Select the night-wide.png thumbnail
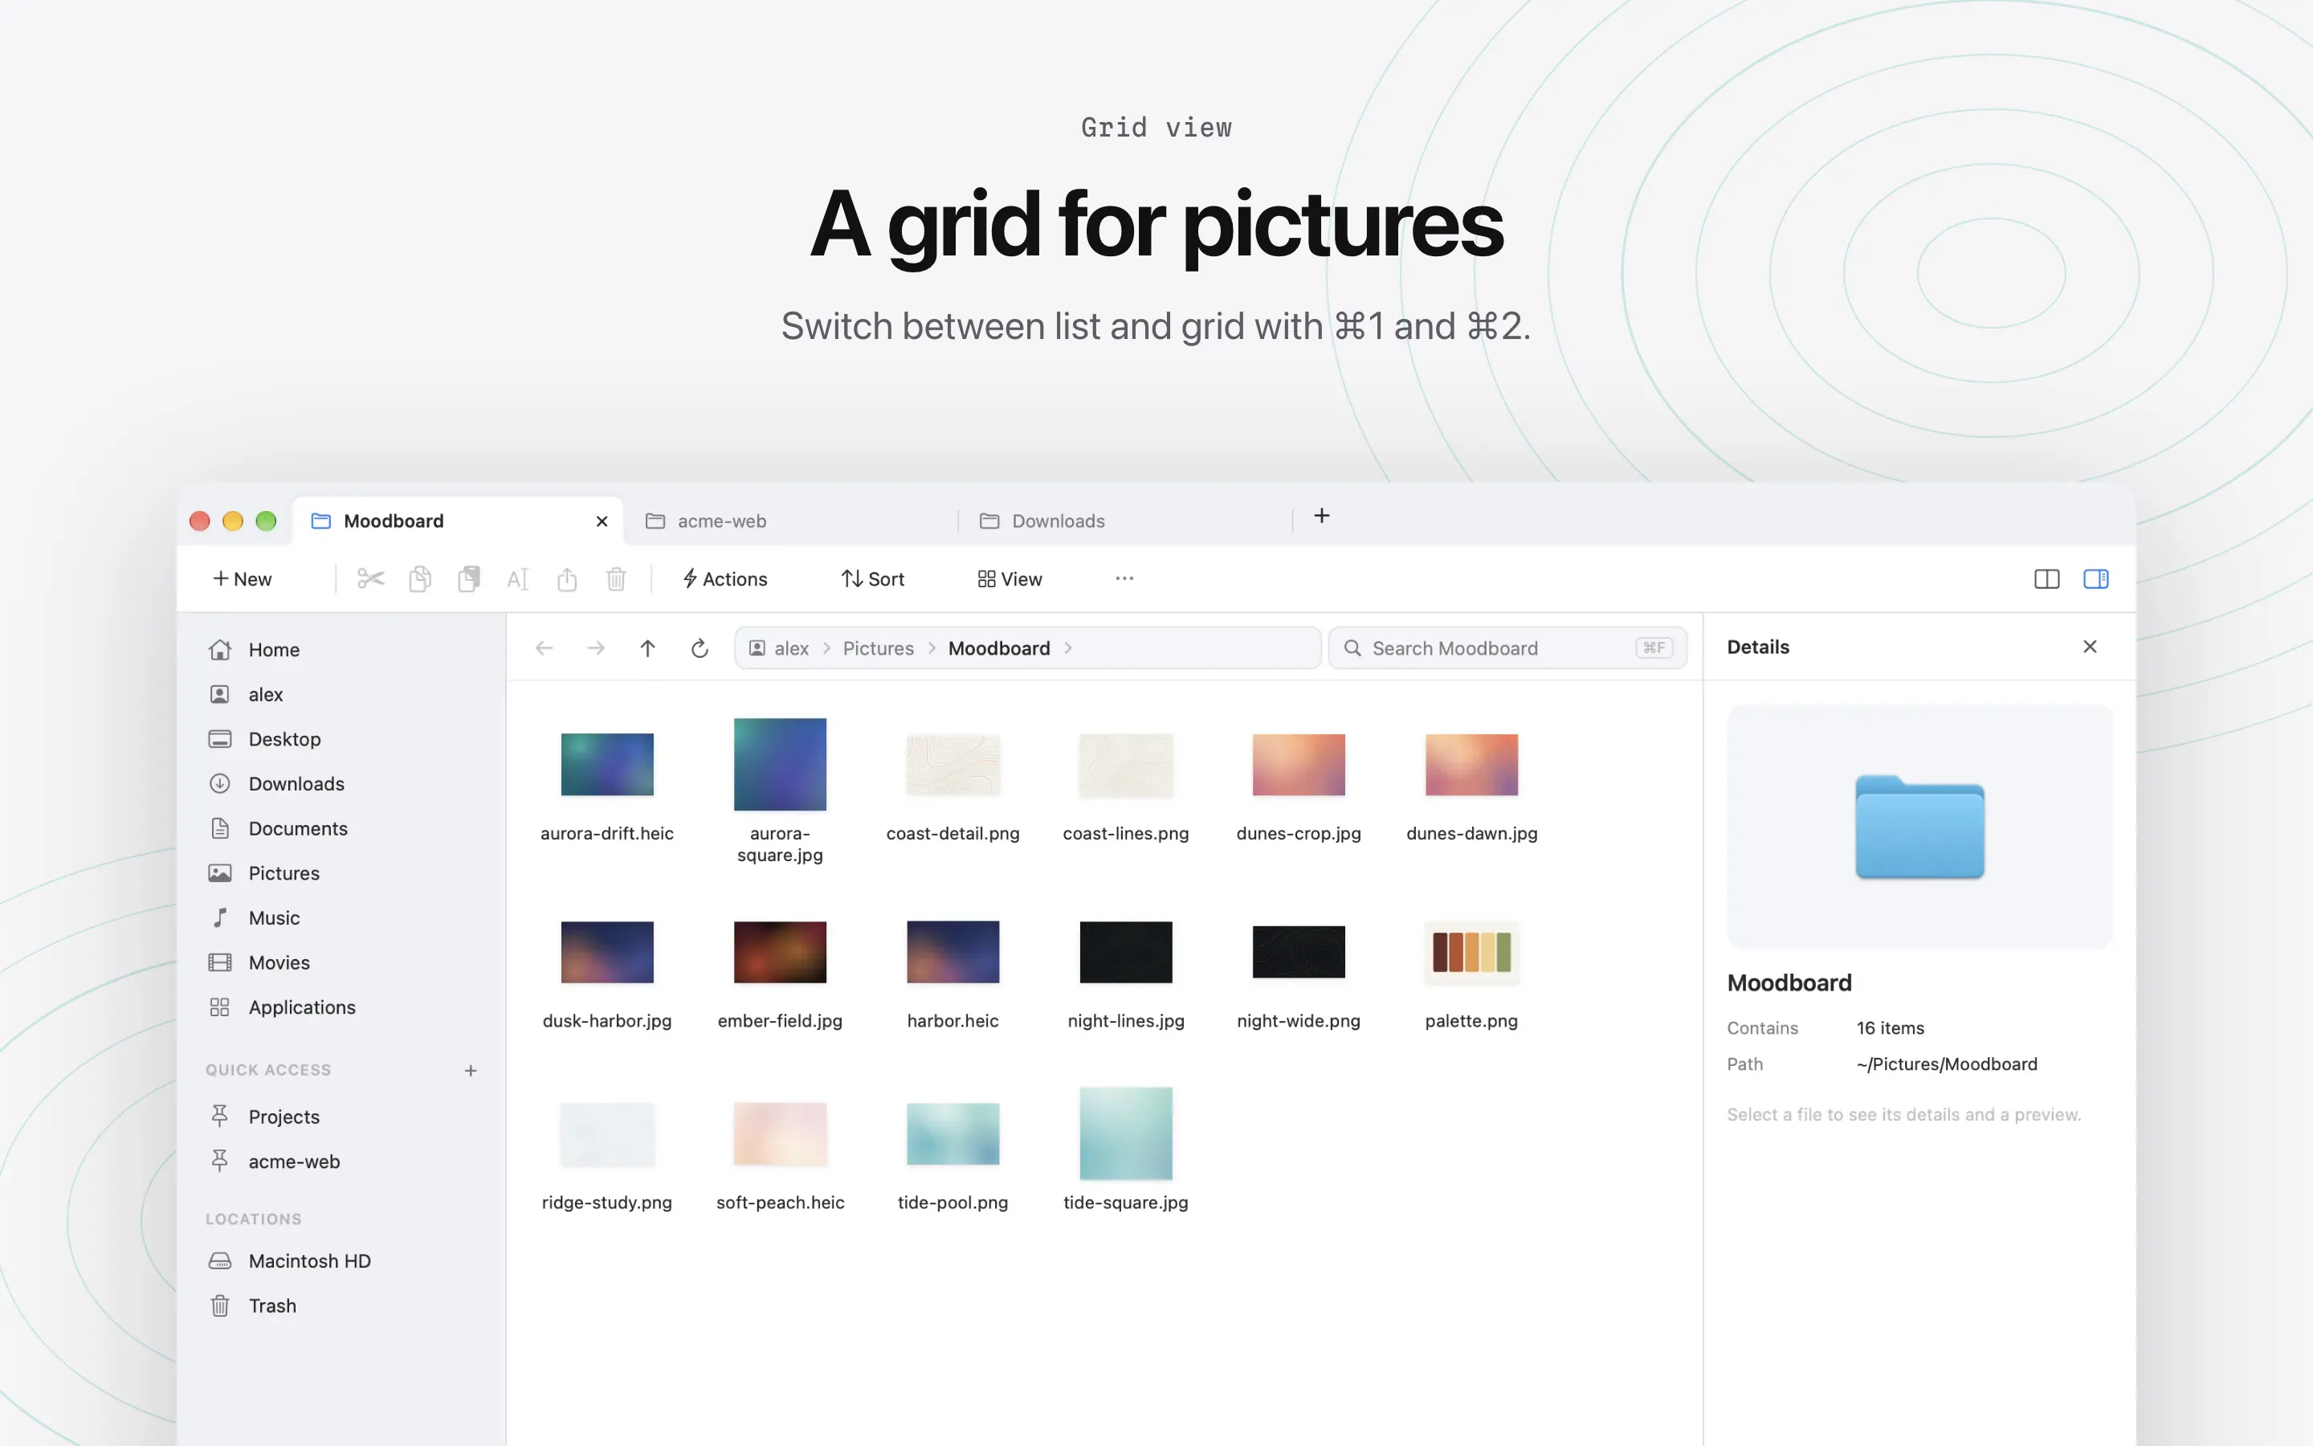2313x1446 pixels. click(1299, 953)
